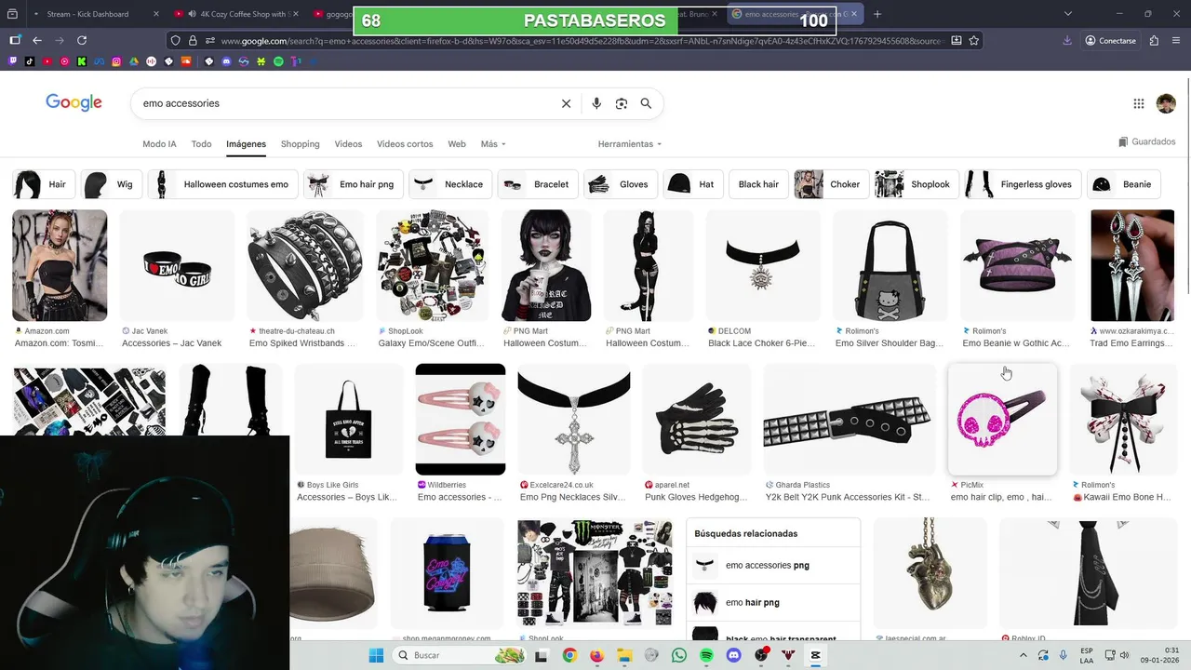1191x670 pixels.
Task: Open the SoundCloud bookmark icon
Action: [x=186, y=61]
